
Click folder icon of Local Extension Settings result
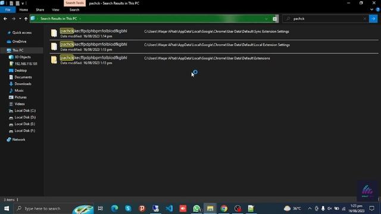[54, 46]
